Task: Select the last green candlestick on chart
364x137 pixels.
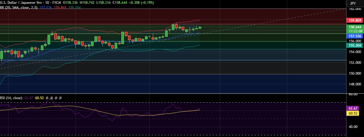Action: click(200, 27)
